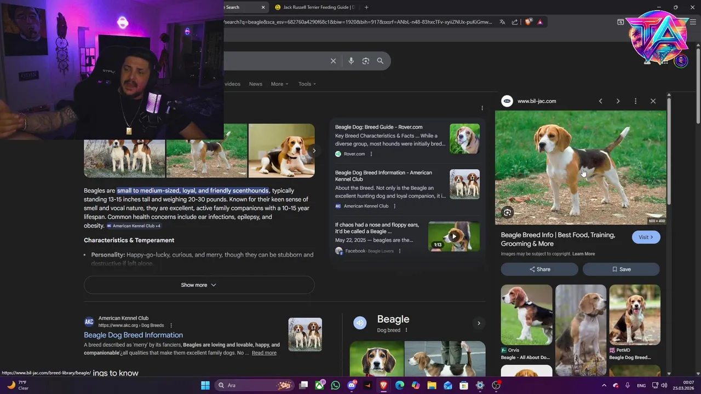Open WhatsApp from taskbar
This screenshot has width=701, height=394.
336,385
